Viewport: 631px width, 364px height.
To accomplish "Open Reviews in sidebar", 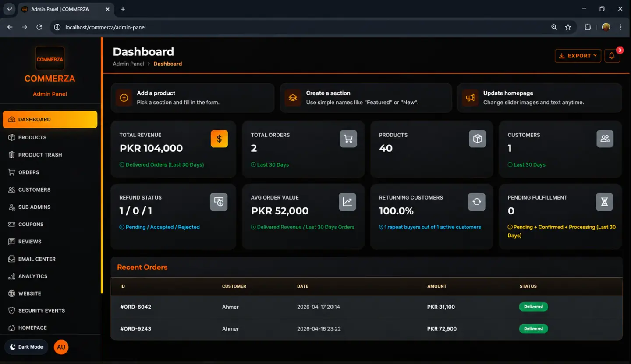I will (50, 242).
